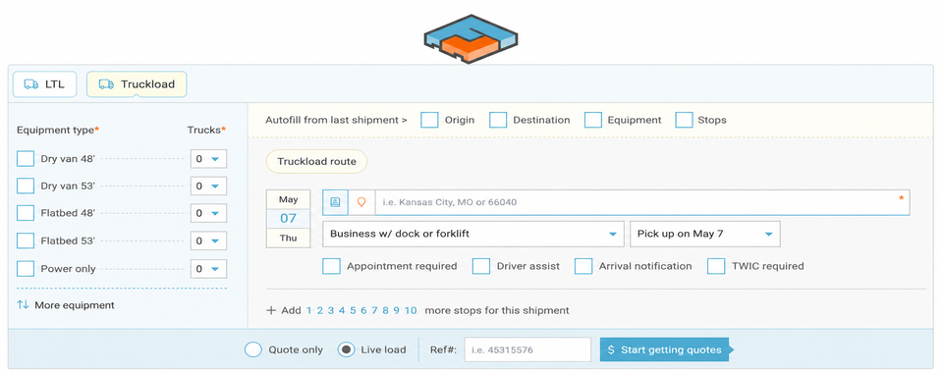Add 4 more stops link
This screenshot has width=943, height=374.
[342, 311]
